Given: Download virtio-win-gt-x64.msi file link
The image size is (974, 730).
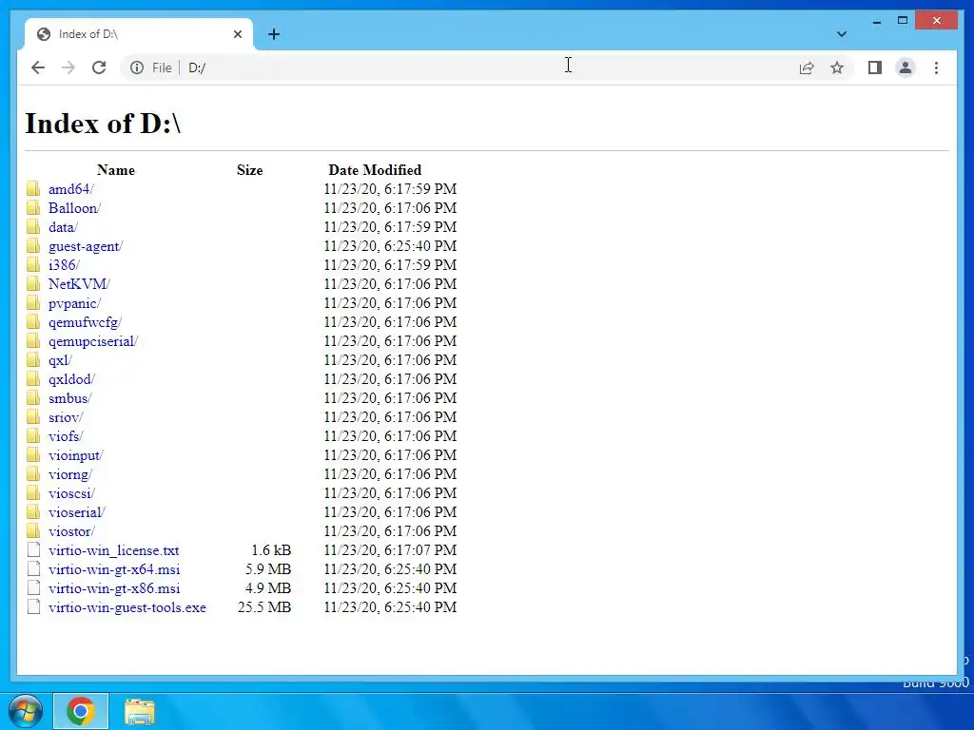Looking at the screenshot, I should pos(114,569).
